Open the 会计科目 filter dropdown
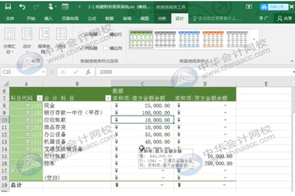295x196 pixels. (108, 98)
